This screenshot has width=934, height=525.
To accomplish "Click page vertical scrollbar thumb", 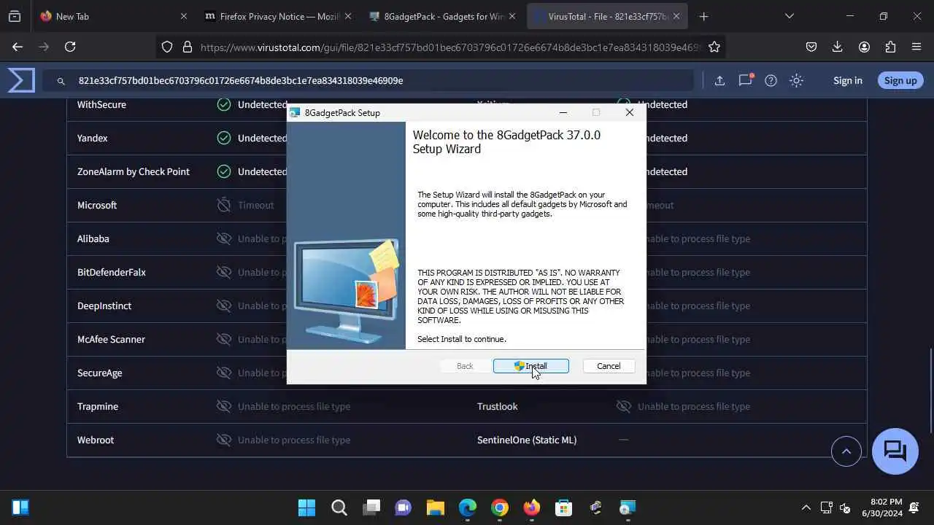I will 930,391.
